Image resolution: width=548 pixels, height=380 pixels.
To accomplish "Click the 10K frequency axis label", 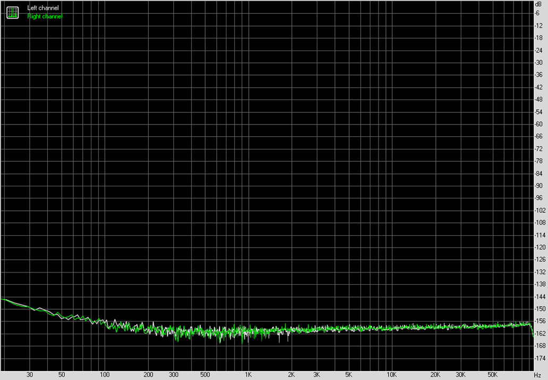I will click(x=391, y=375).
